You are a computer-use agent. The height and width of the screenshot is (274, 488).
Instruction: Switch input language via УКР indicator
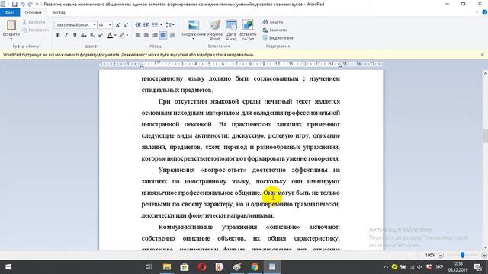coord(439,267)
